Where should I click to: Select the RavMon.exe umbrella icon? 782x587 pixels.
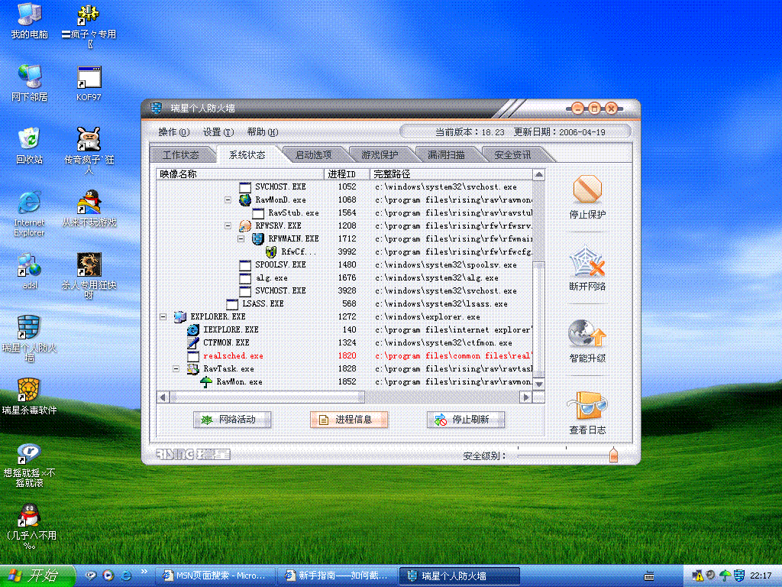pyautogui.click(x=206, y=381)
